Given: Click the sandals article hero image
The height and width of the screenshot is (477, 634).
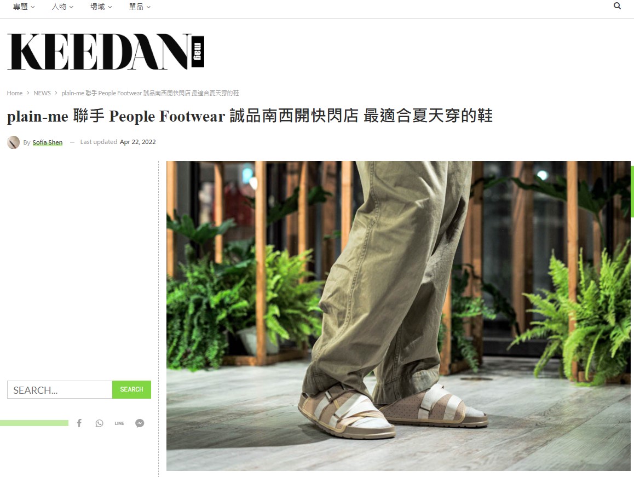Looking at the screenshot, I should (x=398, y=315).
